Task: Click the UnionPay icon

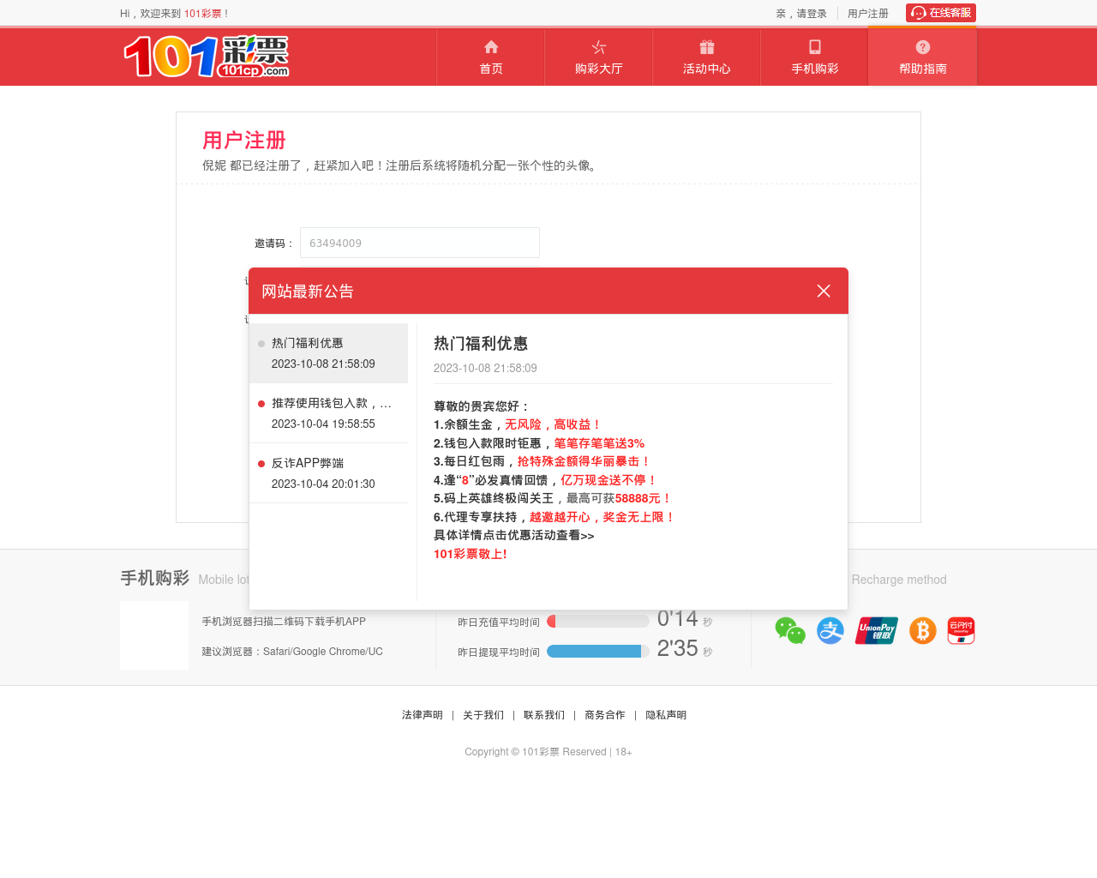Action: click(877, 630)
